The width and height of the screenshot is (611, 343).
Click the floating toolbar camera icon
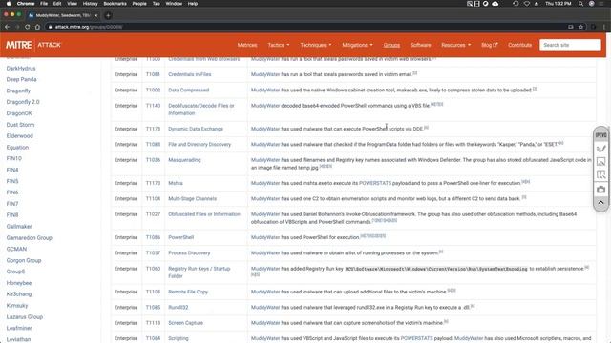tap(600, 190)
